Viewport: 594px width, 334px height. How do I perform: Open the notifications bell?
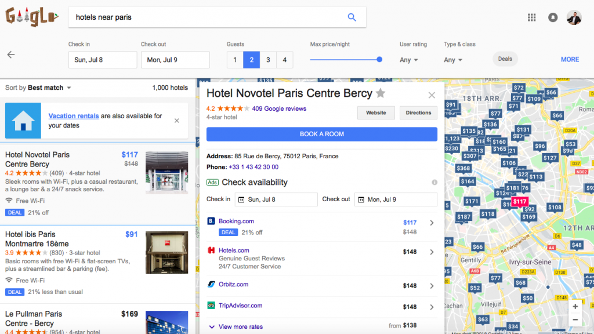coord(553,17)
